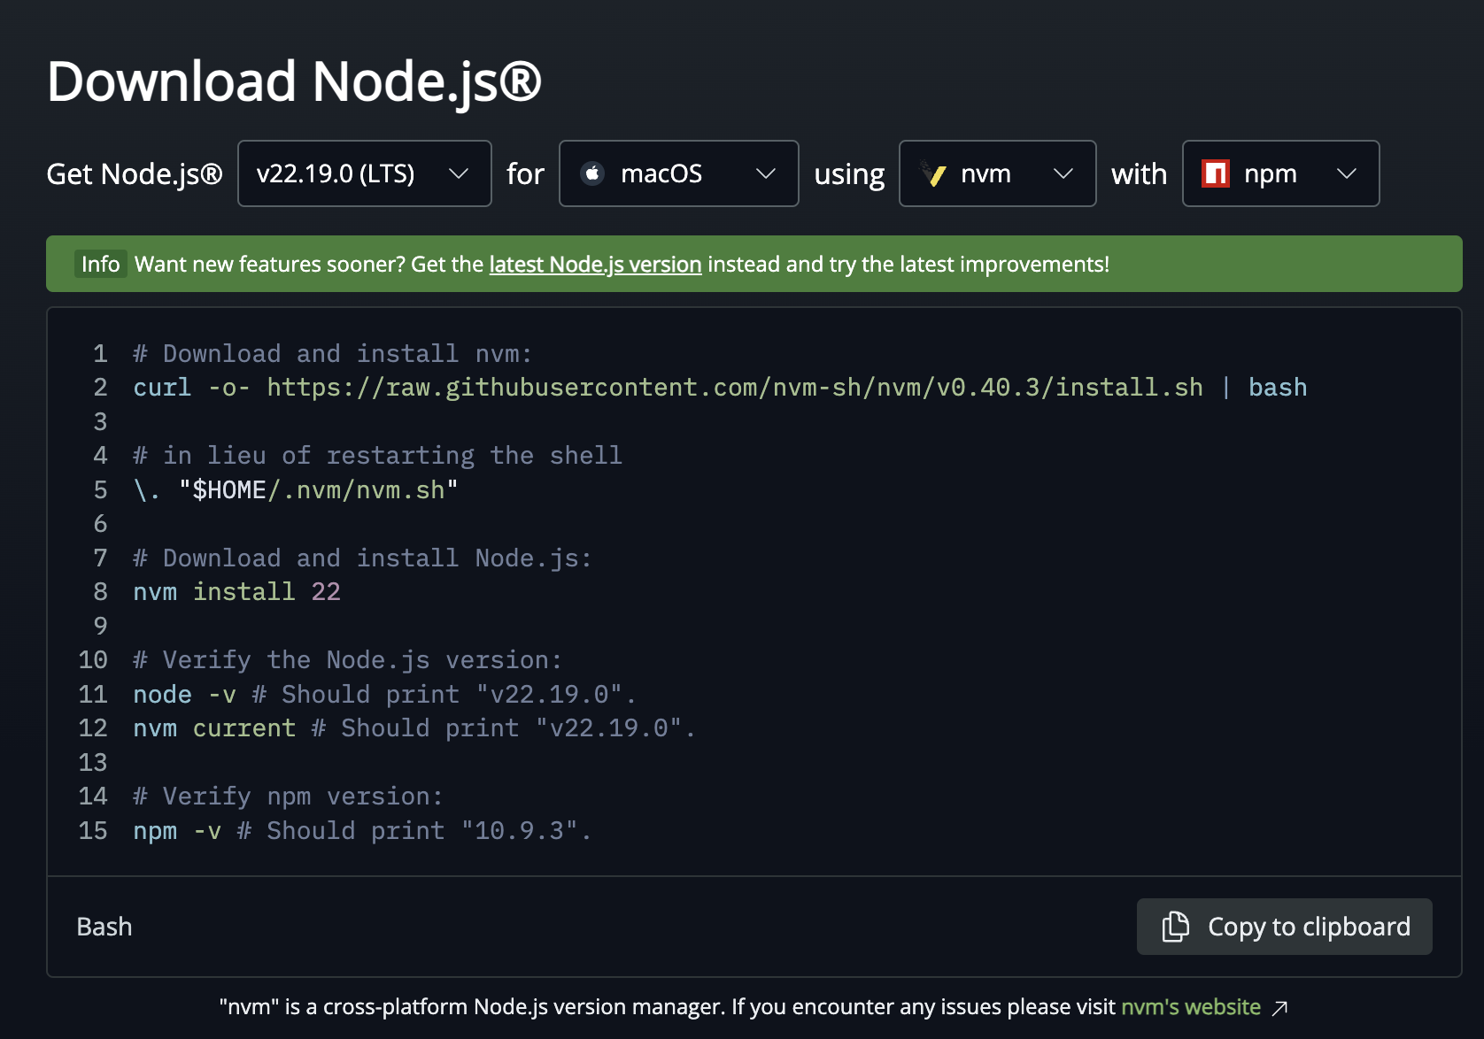Viewport: 1484px width, 1039px height.
Task: Visit the nvm's website link
Action: pyautogui.click(x=1190, y=1007)
